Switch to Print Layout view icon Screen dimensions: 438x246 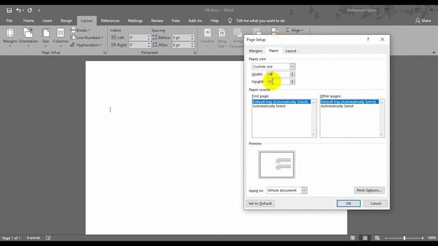pyautogui.click(x=365, y=238)
